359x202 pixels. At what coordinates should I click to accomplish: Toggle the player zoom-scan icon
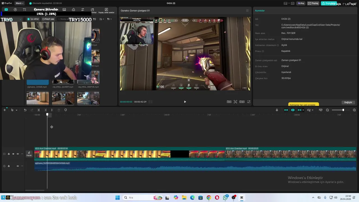click(235, 102)
